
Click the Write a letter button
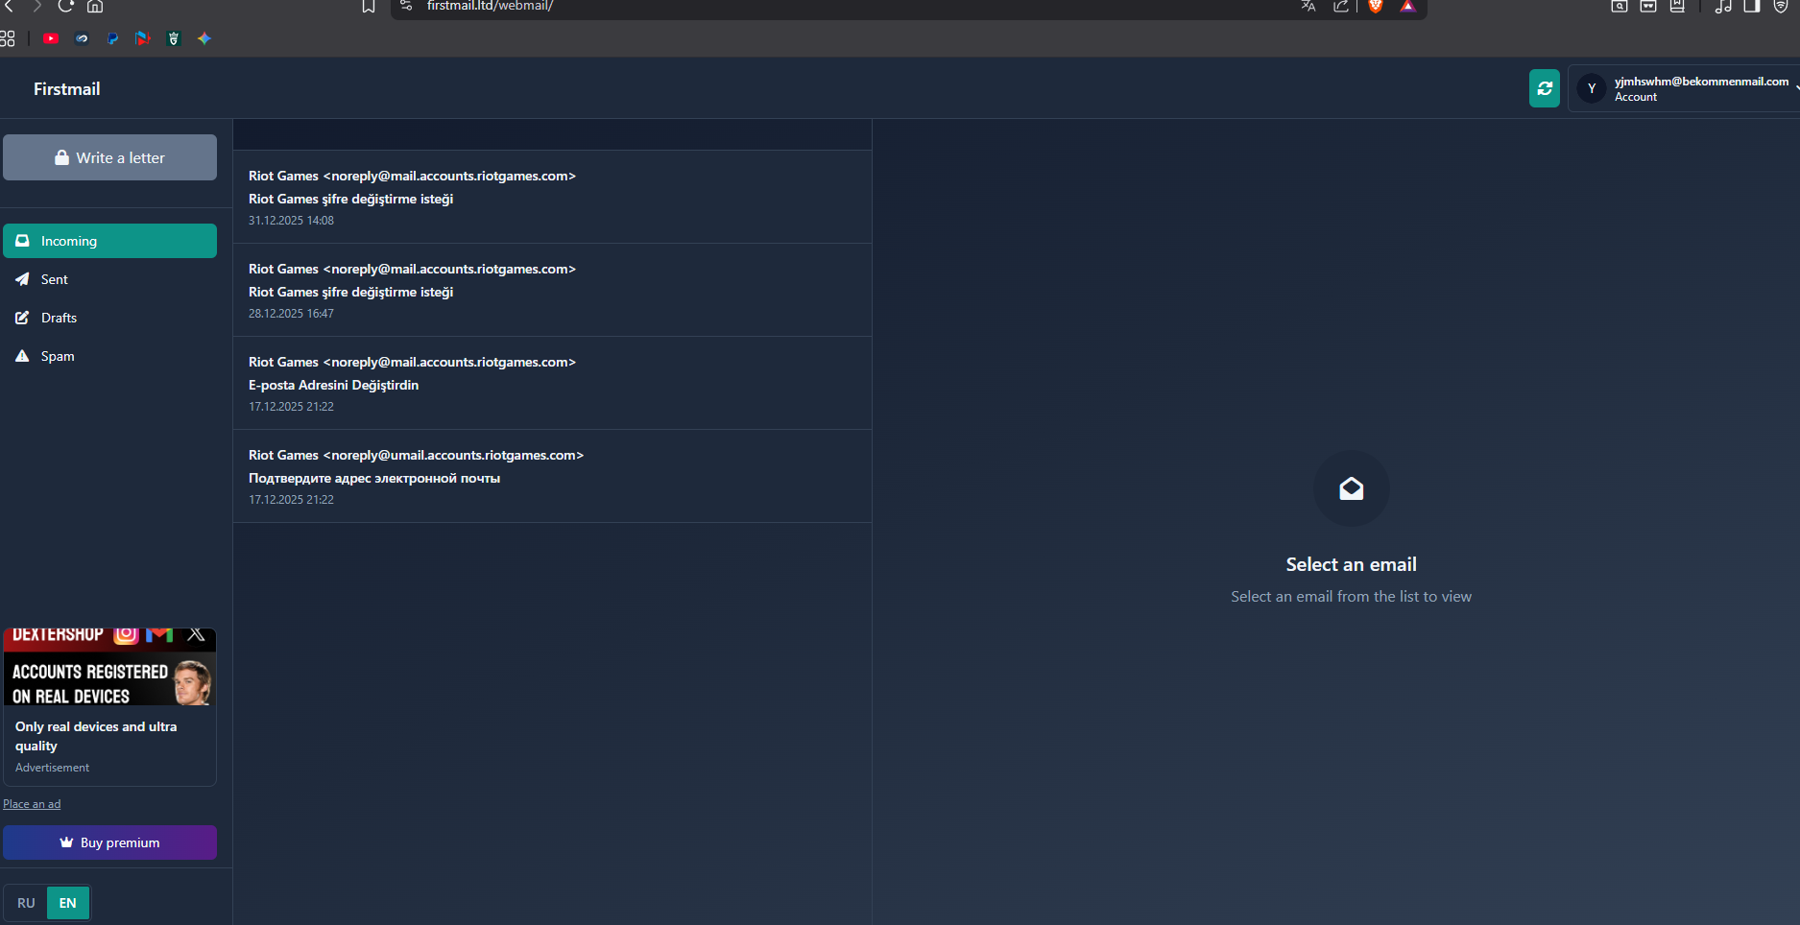pos(109,157)
